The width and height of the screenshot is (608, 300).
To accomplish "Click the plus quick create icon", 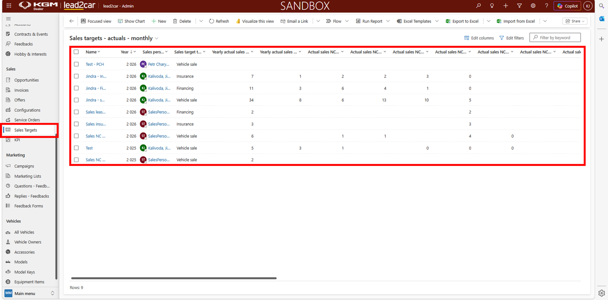I will click(x=506, y=6).
